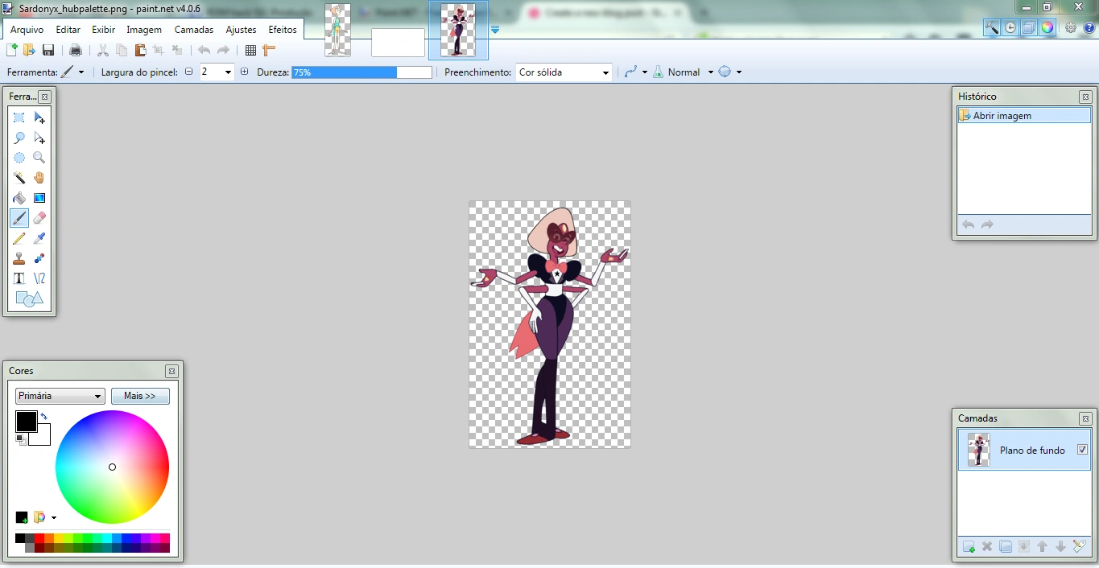Toggle the Layers window button at top right
Image resolution: width=1099 pixels, height=568 pixels.
[1029, 27]
